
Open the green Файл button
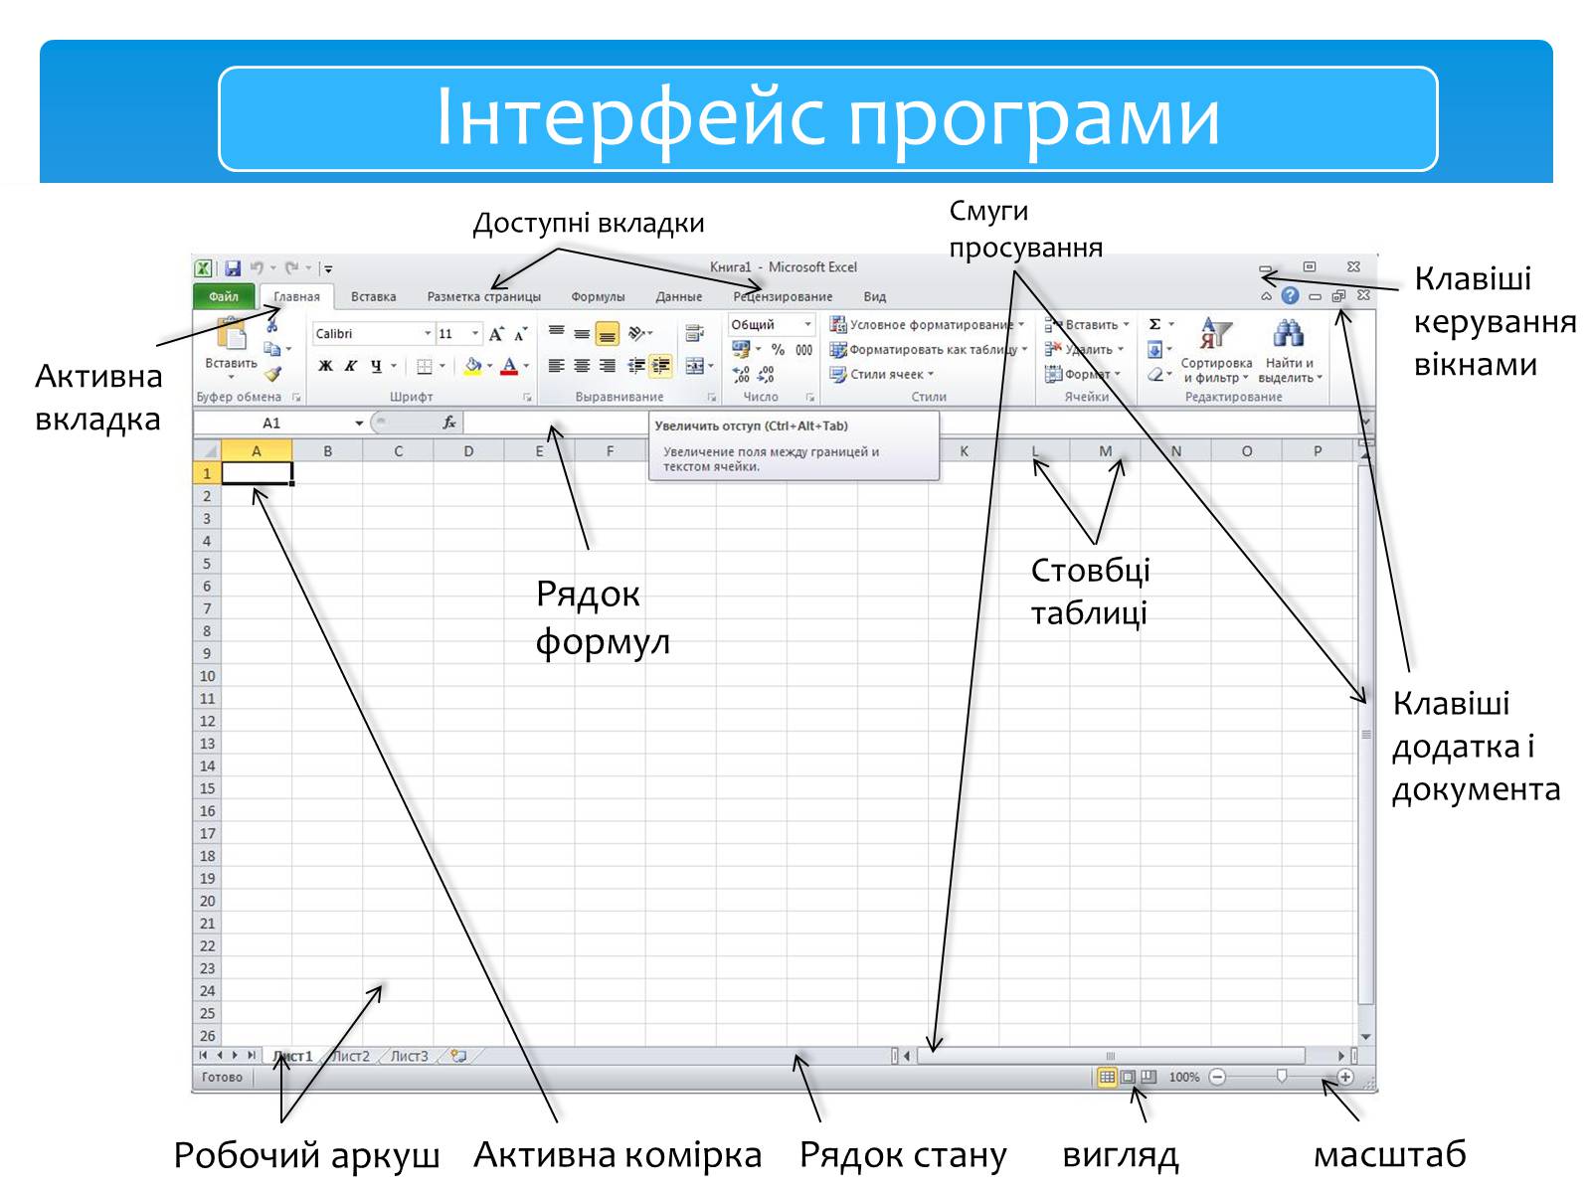pyautogui.click(x=224, y=296)
